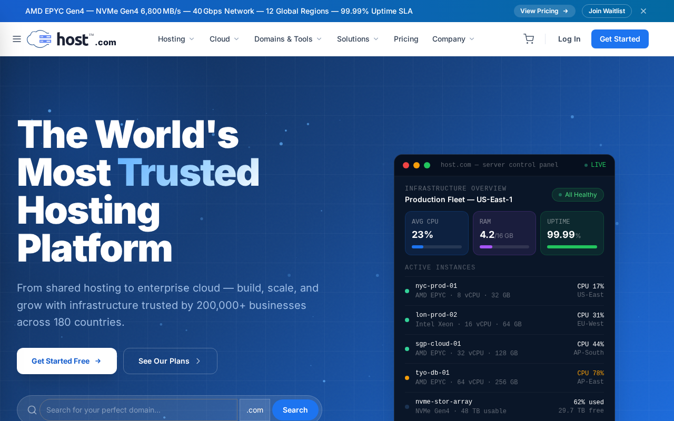The image size is (674, 421).
Task: Click the 62% used value
Action: [x=589, y=403]
